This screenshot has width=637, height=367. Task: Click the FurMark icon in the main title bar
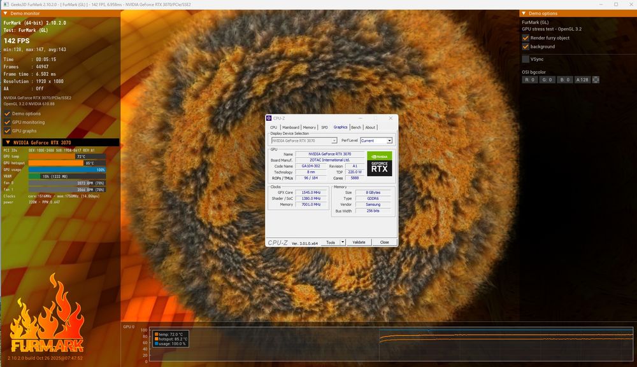(6, 4)
